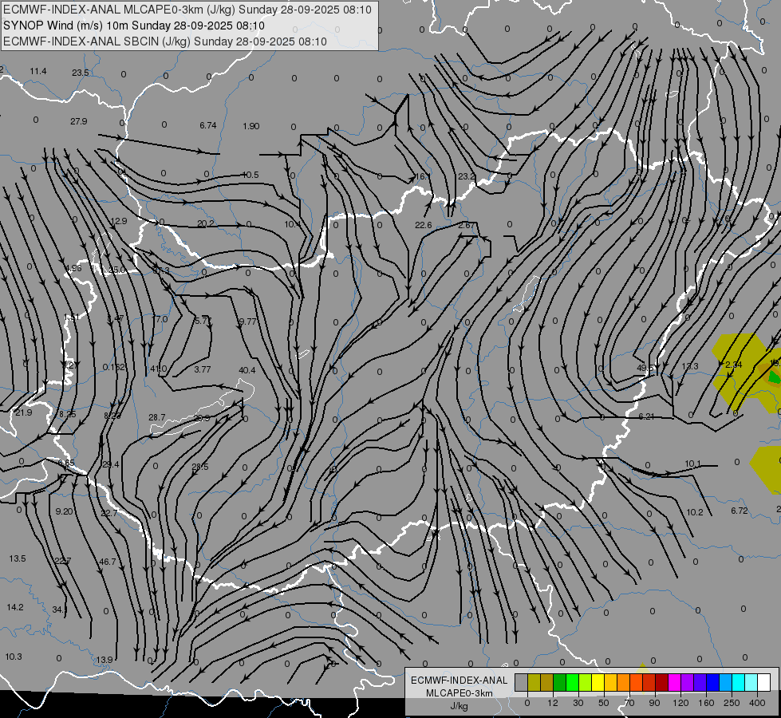
Task: Click the map value '49.5'
Action: (x=645, y=368)
